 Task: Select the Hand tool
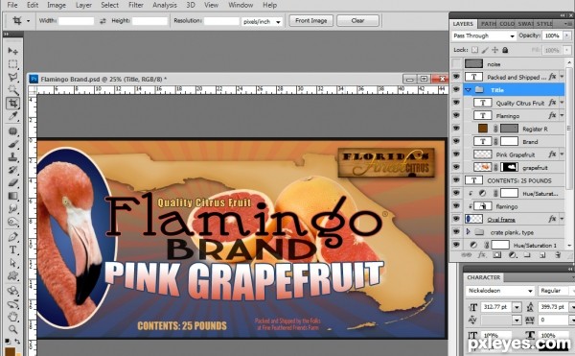click(12, 316)
